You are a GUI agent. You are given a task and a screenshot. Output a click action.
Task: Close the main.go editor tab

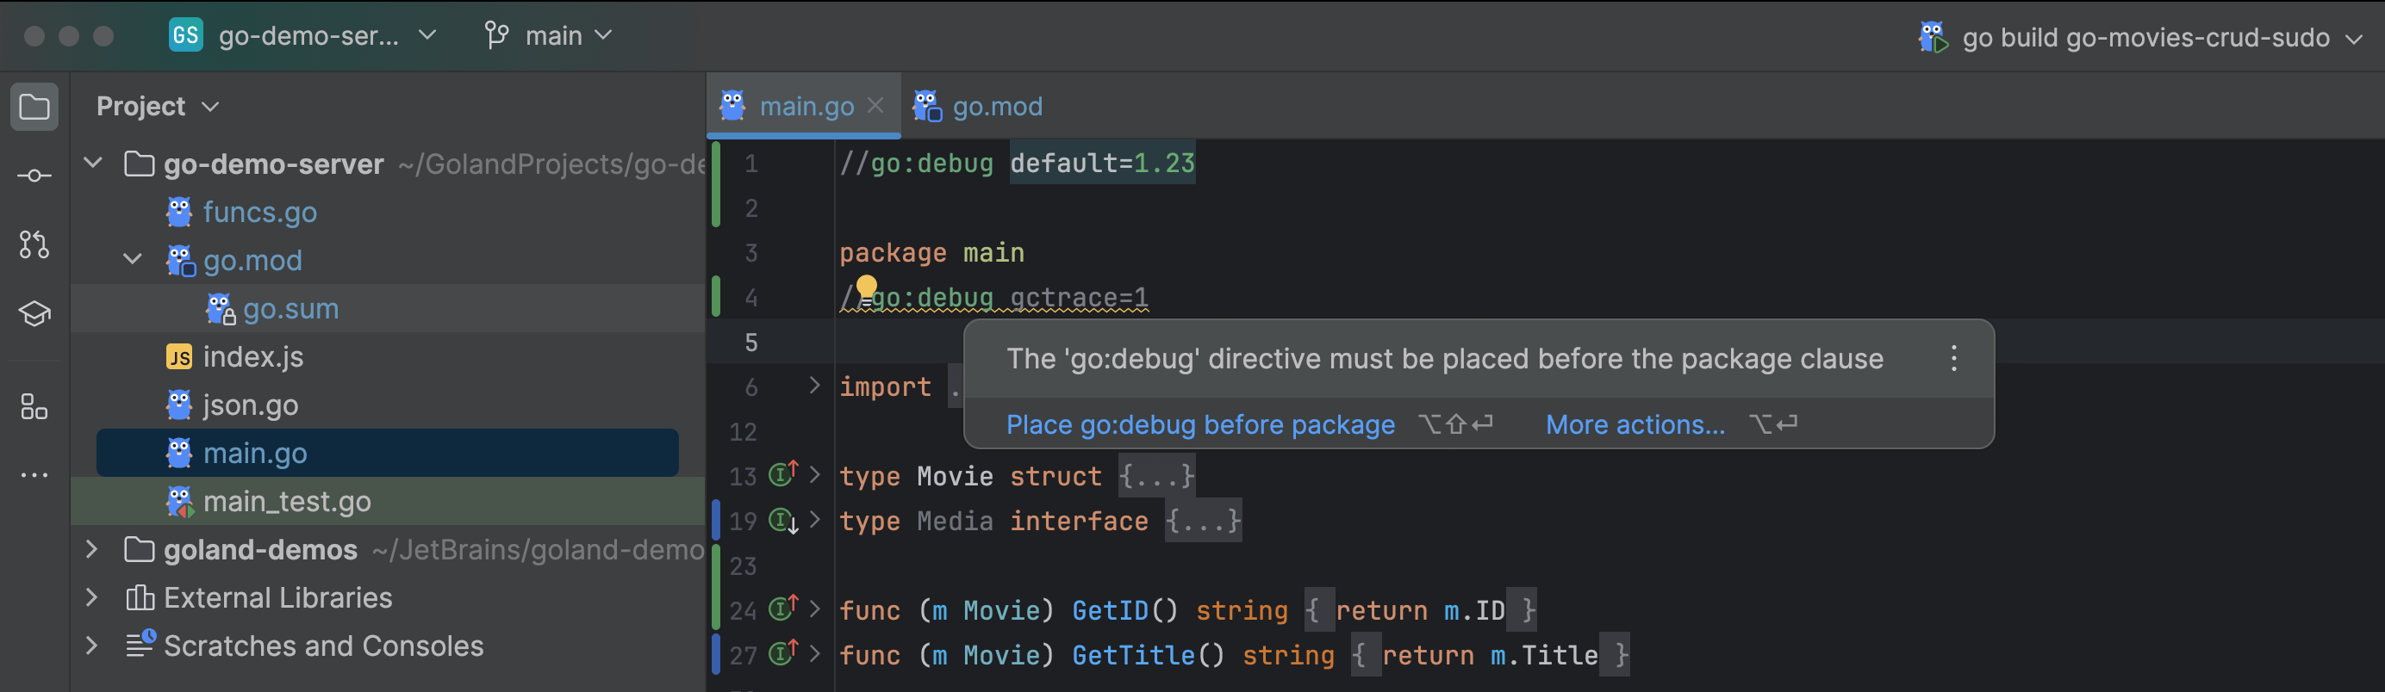coord(875,107)
